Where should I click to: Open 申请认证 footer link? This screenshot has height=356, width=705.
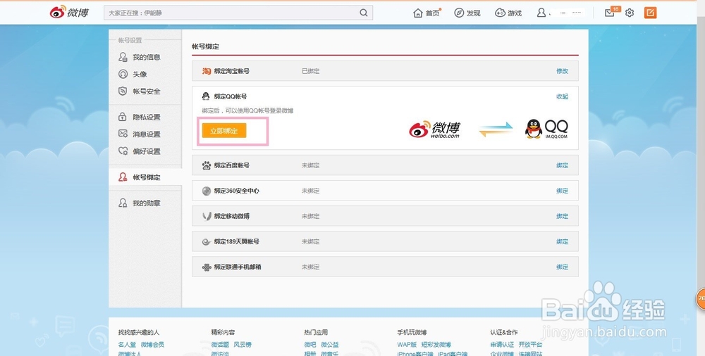click(x=502, y=345)
